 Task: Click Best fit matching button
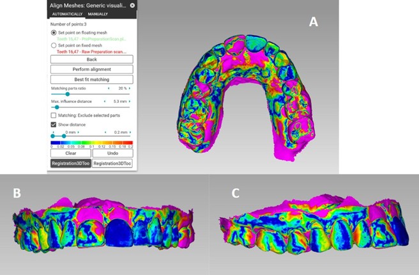[x=92, y=79]
